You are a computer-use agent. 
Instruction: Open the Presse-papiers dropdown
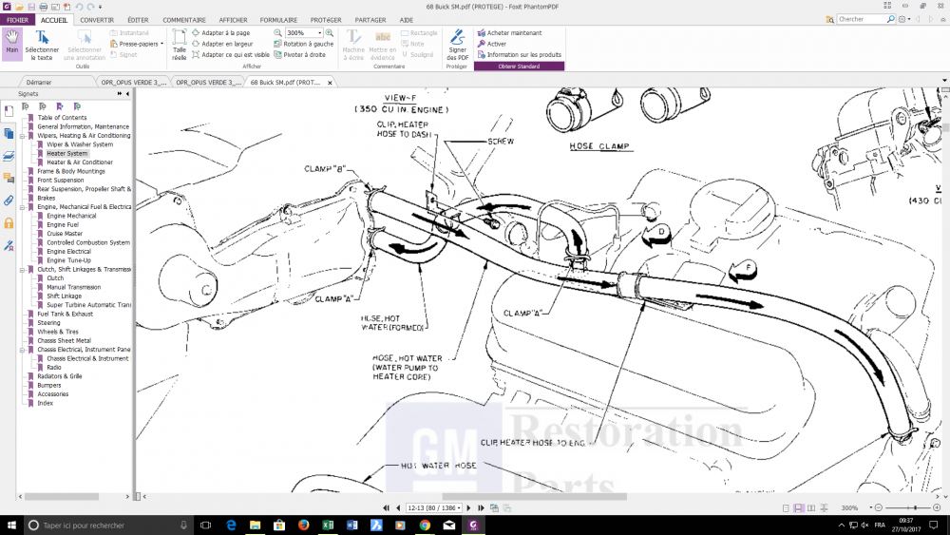click(x=161, y=44)
